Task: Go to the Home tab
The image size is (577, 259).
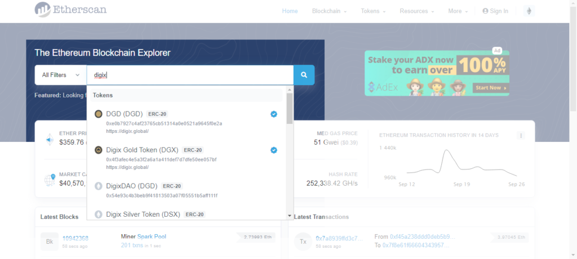Action: pos(290,11)
